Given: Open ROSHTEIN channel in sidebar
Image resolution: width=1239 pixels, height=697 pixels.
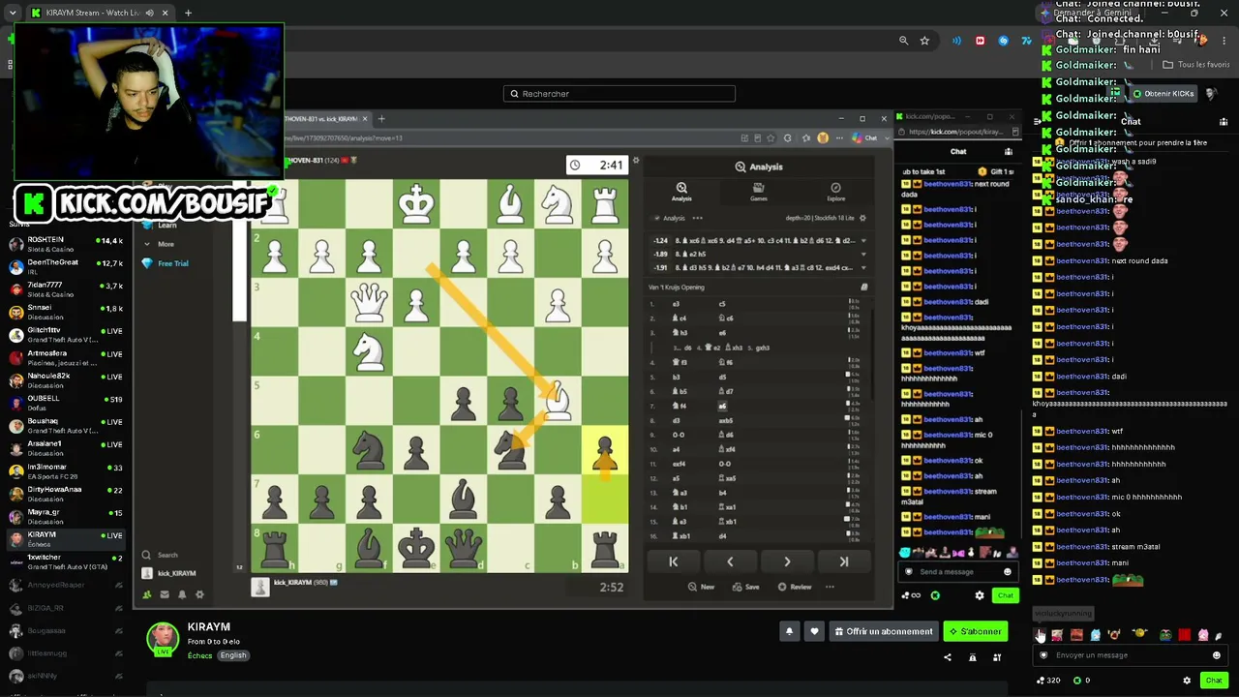Looking at the screenshot, I should [66, 244].
